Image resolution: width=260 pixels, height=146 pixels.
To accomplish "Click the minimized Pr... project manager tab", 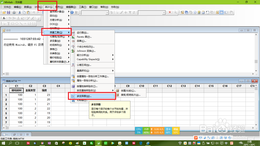I will pos(6,135).
